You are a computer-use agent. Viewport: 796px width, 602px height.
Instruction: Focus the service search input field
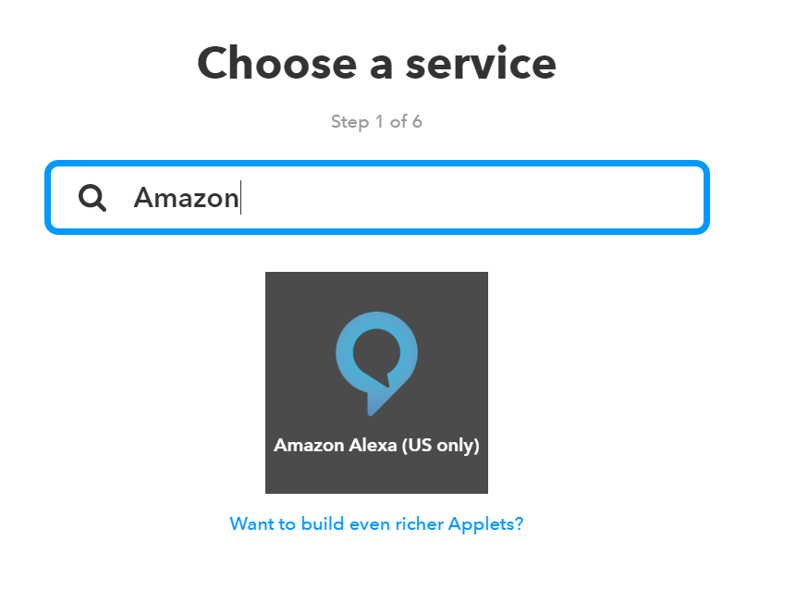pyautogui.click(x=377, y=198)
